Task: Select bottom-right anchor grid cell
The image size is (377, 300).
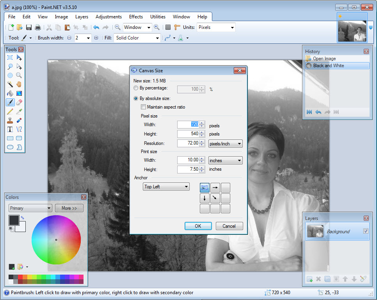Action: coord(226,209)
